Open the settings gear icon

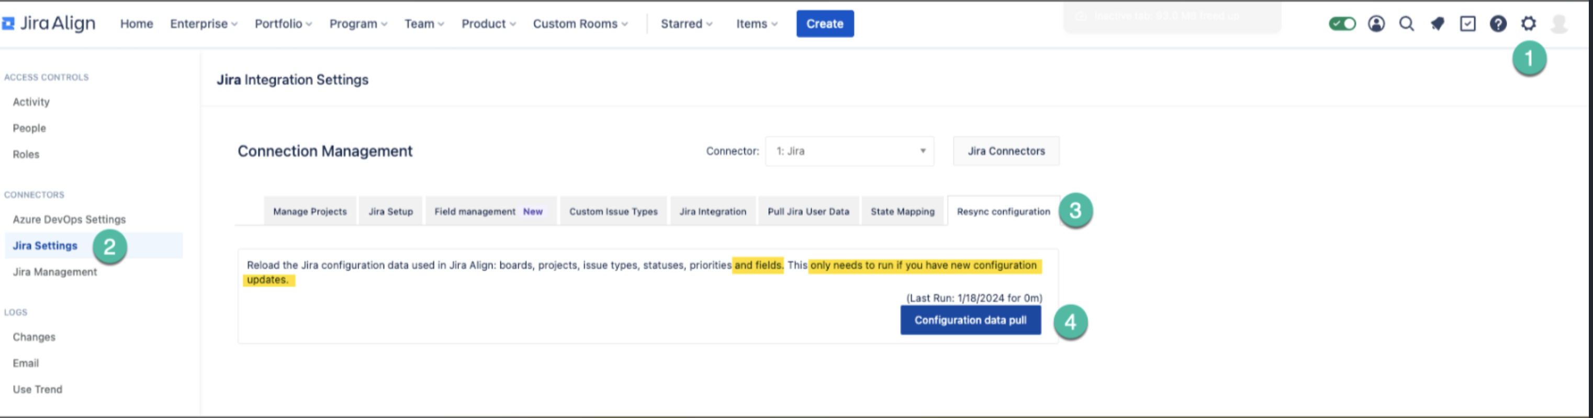point(1528,24)
